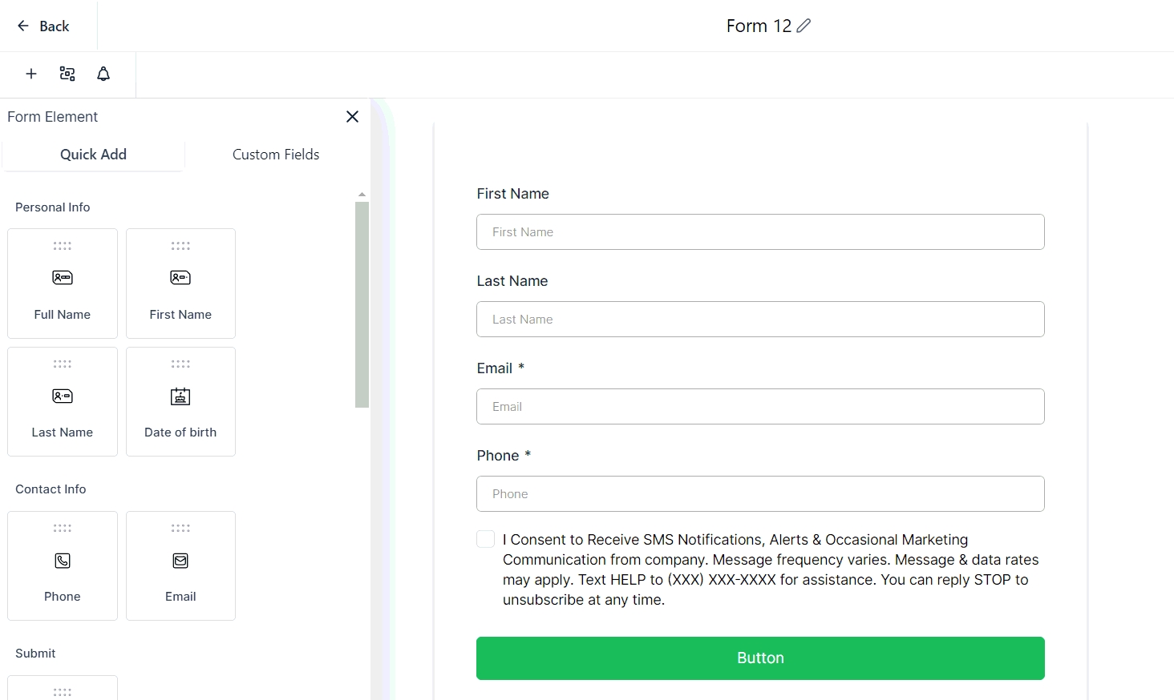Check the SMS consent checkbox
The height and width of the screenshot is (700, 1174).
[x=485, y=539]
